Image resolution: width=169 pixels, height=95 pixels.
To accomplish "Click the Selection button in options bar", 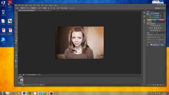I will coord(33,8).
